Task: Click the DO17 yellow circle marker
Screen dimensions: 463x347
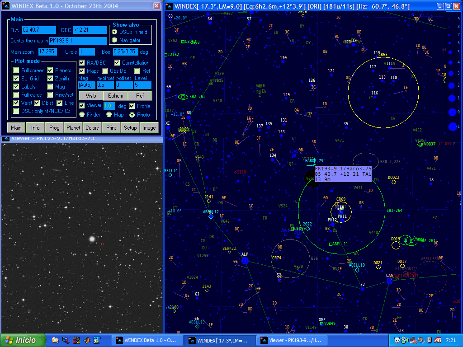Action: (x=402, y=266)
